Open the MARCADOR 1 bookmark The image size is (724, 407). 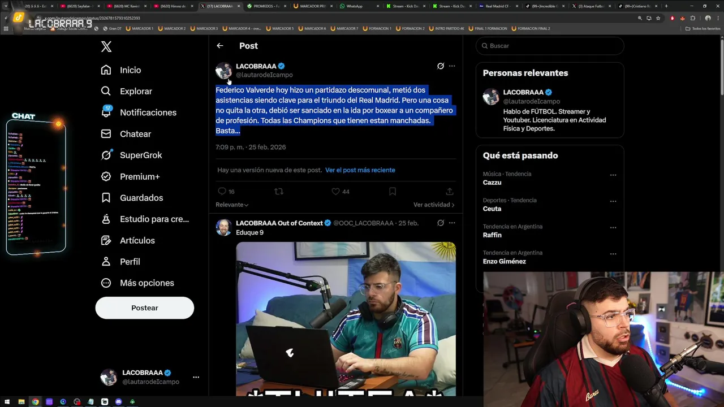click(x=139, y=28)
